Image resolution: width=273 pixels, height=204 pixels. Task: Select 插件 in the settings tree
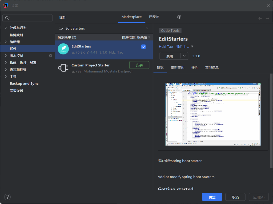[27, 49]
